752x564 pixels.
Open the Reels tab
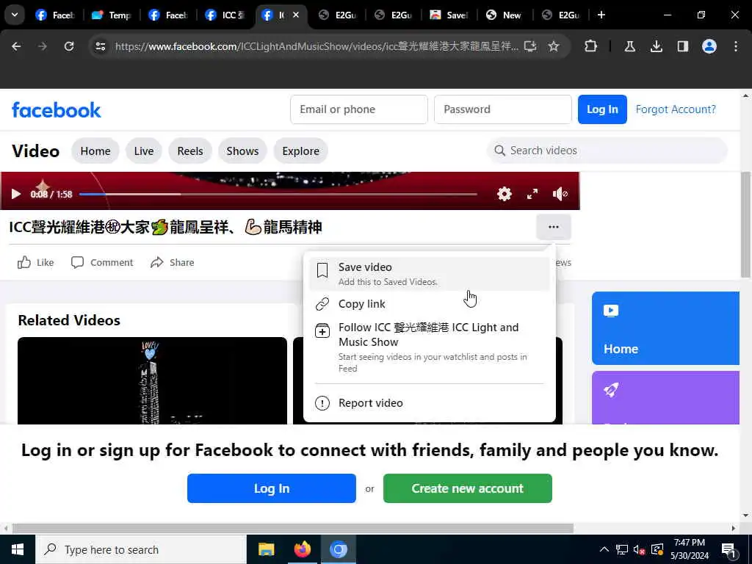pyautogui.click(x=190, y=151)
